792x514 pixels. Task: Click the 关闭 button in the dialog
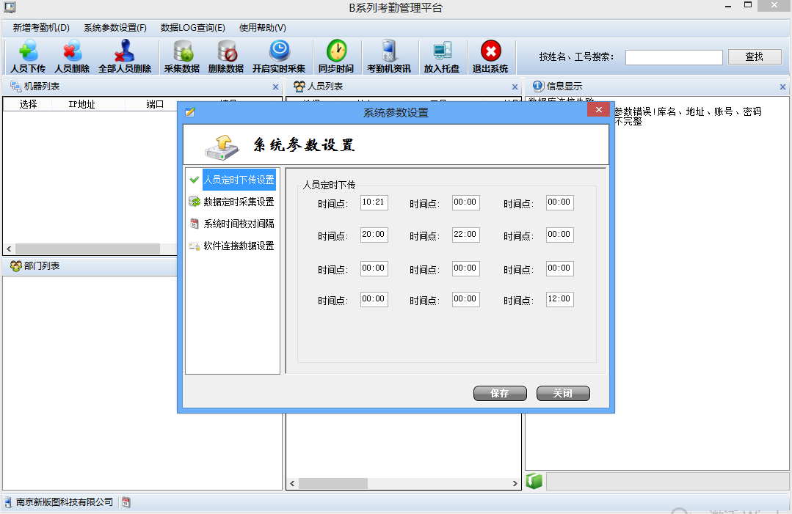(563, 394)
